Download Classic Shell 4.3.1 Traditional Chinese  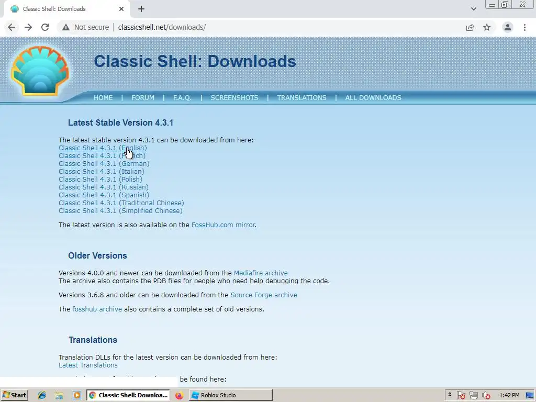coord(121,203)
